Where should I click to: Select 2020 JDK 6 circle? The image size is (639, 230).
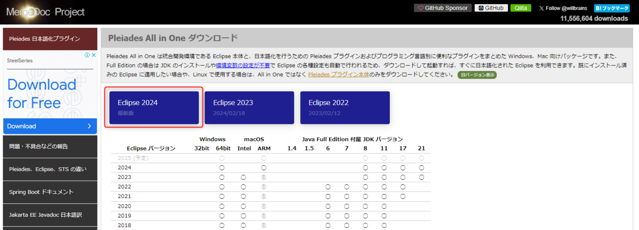coord(328,206)
